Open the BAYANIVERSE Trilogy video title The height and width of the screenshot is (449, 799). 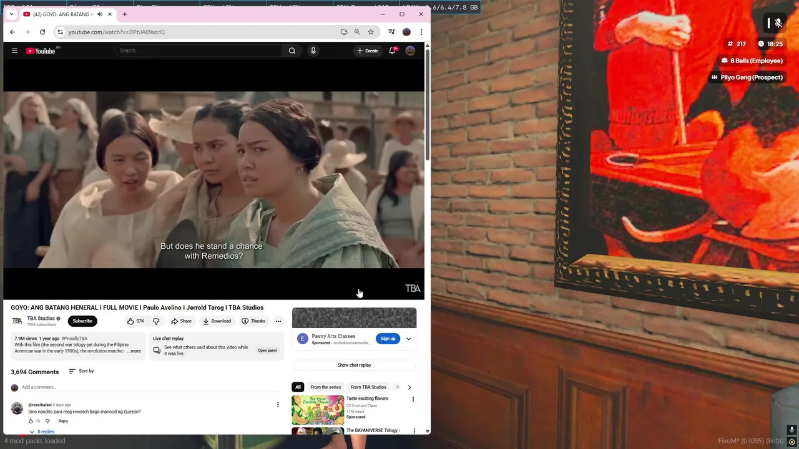[x=373, y=430]
